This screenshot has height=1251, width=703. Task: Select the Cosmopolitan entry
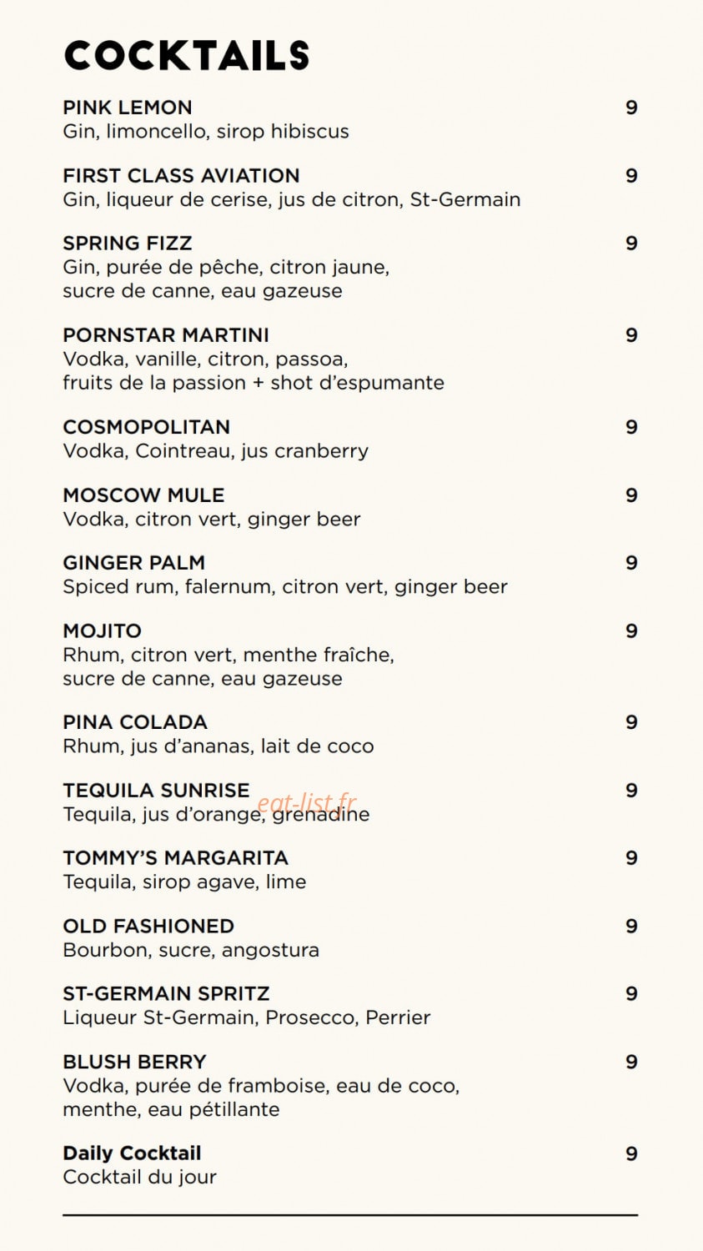click(146, 427)
